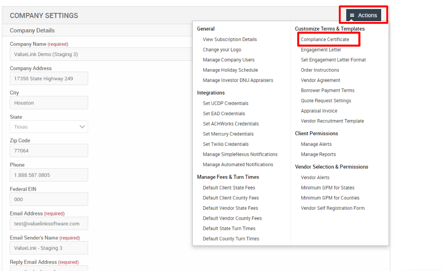The width and height of the screenshot is (442, 271).
Task: Focus the City input field
Action: 49,103
